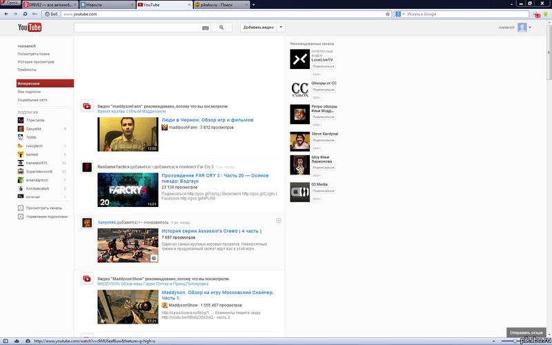Open Плейлисты in the sidebar
The height and width of the screenshot is (345, 552).
pyautogui.click(x=27, y=70)
